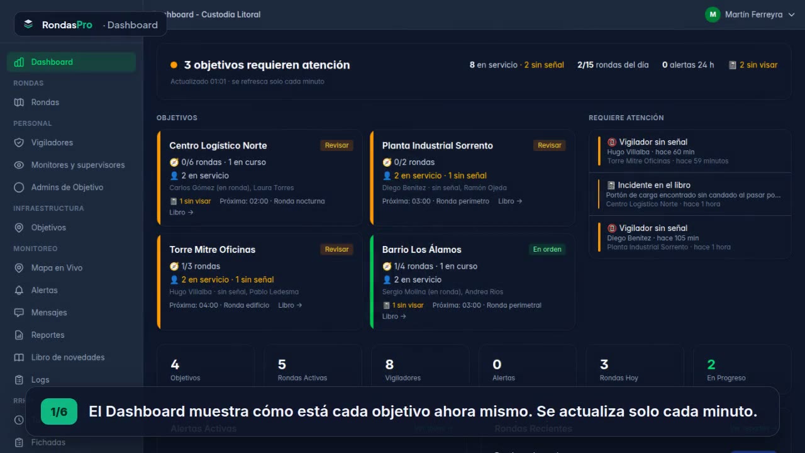Select the Objetivos pin icon in sidebar

pos(19,227)
